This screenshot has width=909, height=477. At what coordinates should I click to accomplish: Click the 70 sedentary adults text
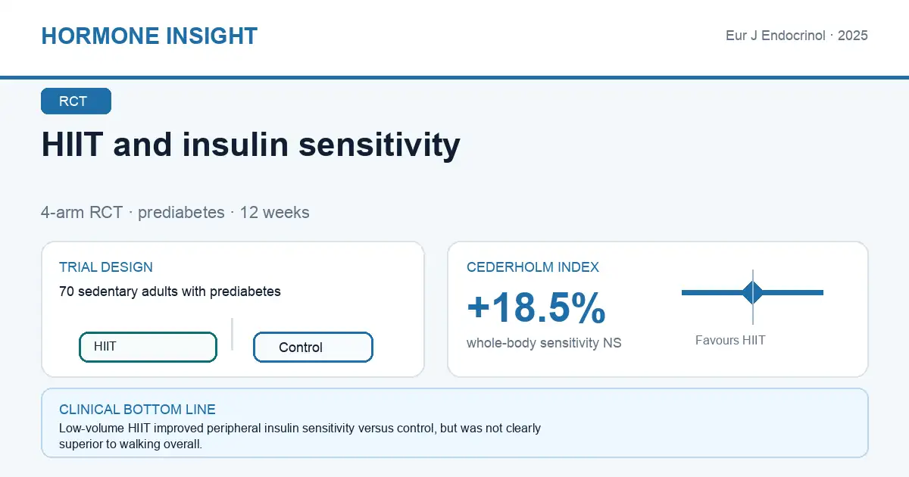tap(170, 291)
